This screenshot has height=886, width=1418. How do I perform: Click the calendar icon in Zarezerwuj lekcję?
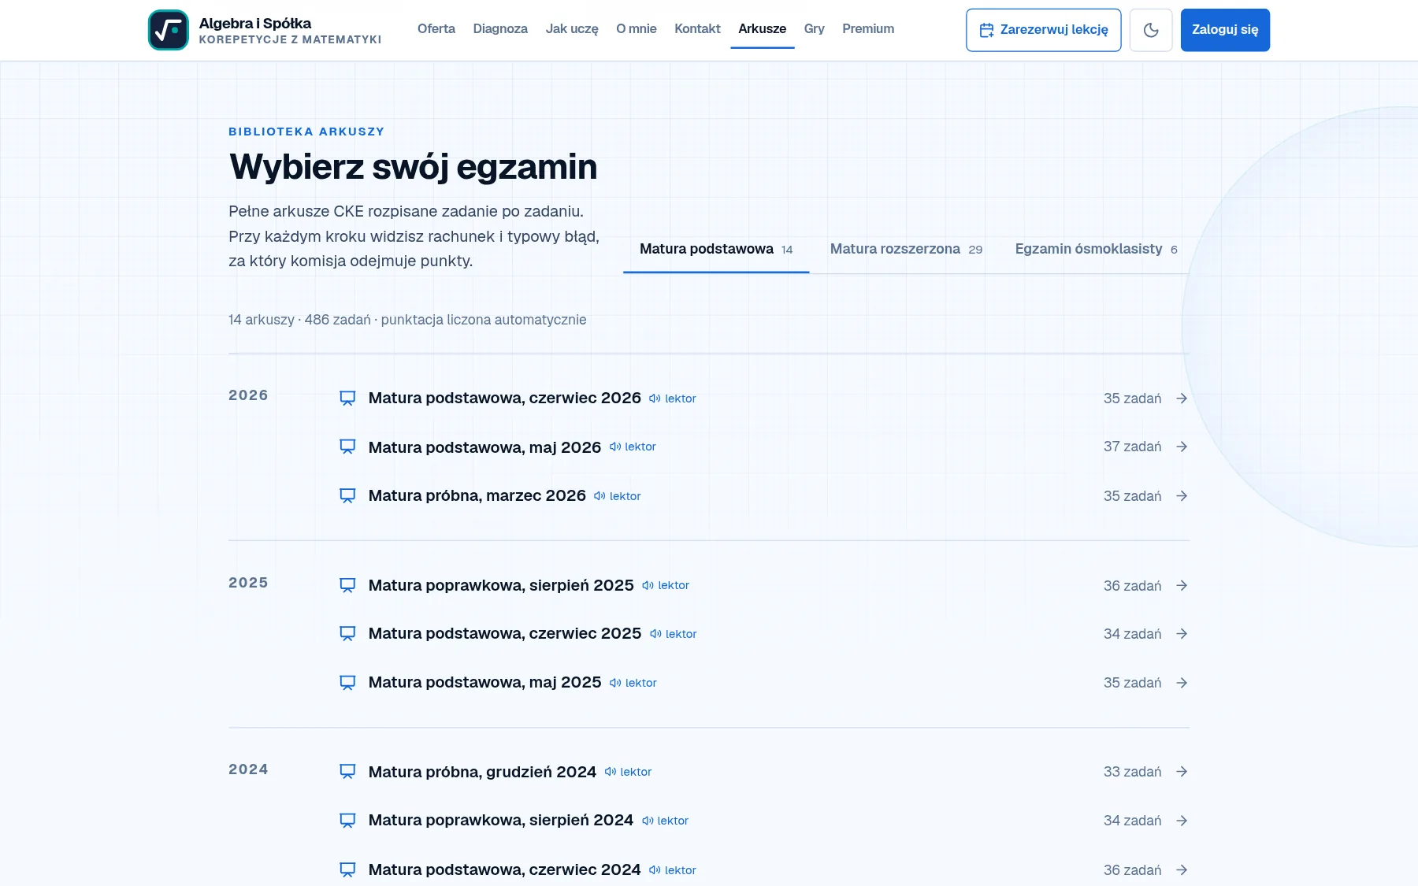pos(986,30)
